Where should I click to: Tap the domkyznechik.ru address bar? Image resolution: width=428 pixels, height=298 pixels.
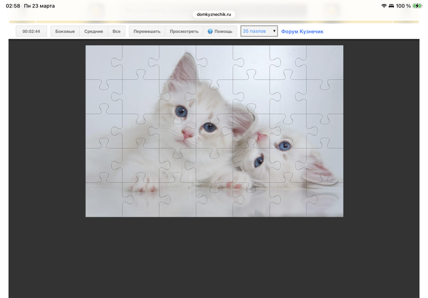214,13
